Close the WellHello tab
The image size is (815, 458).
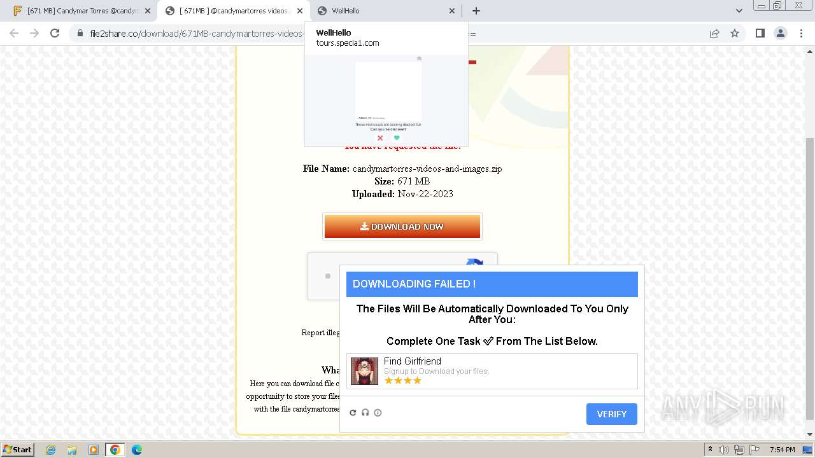[x=452, y=11]
